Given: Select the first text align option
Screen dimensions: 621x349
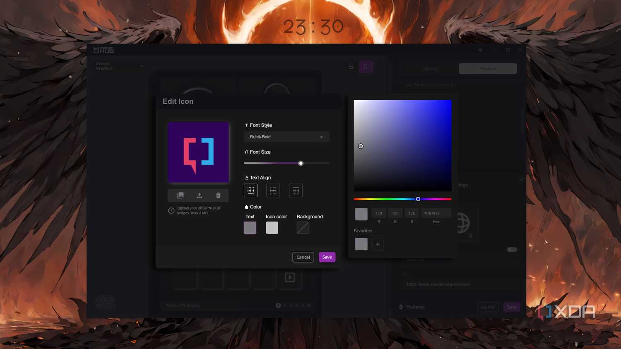Looking at the screenshot, I should 250,190.
